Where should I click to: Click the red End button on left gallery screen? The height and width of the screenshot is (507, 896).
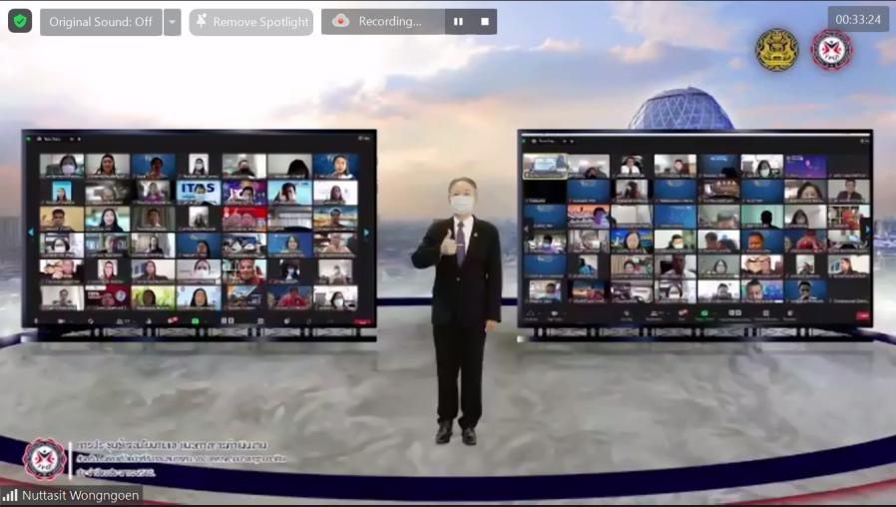tap(362, 322)
